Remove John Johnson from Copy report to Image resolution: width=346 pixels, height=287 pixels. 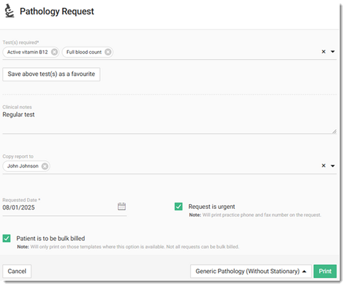pyautogui.click(x=45, y=166)
